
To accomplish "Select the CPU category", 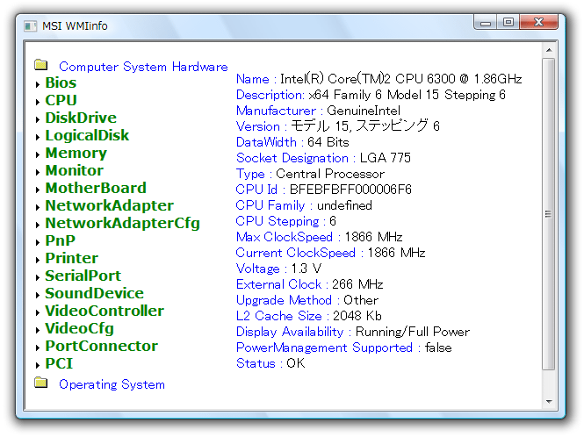I will [x=61, y=101].
